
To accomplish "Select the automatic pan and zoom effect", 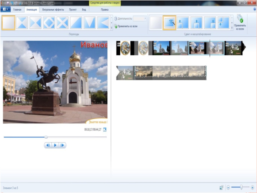I will tap(169, 23).
